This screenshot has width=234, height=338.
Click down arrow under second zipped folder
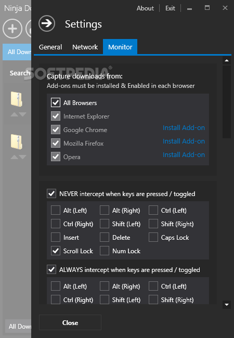click(x=22, y=157)
